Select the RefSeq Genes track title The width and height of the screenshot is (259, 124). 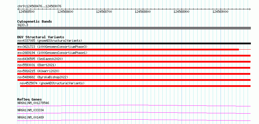point(30,99)
